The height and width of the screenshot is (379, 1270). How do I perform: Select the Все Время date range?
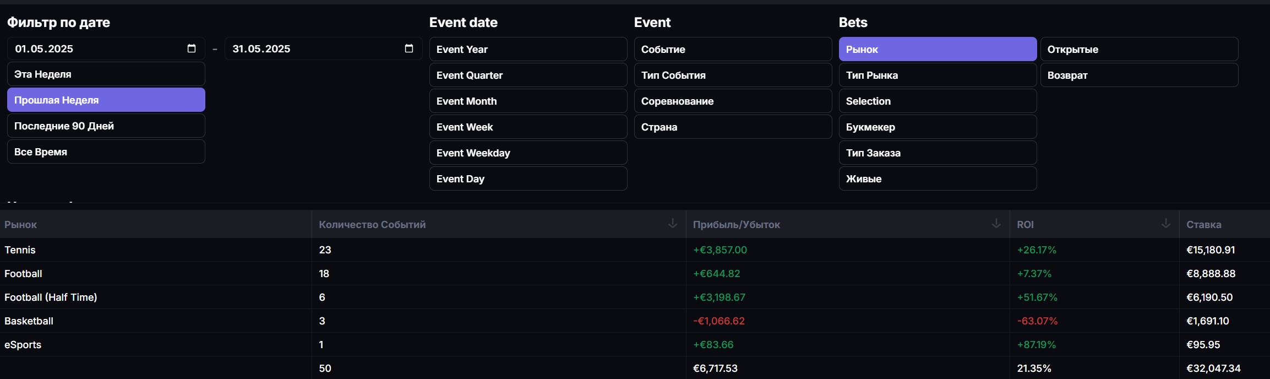pos(106,152)
